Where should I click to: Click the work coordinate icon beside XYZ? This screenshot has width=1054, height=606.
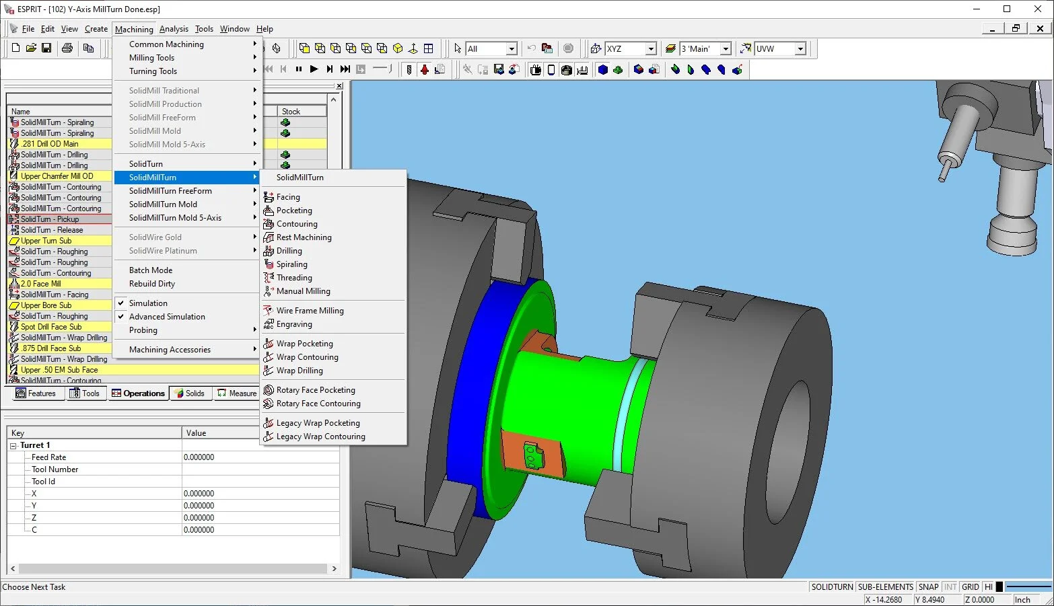pyautogui.click(x=596, y=48)
